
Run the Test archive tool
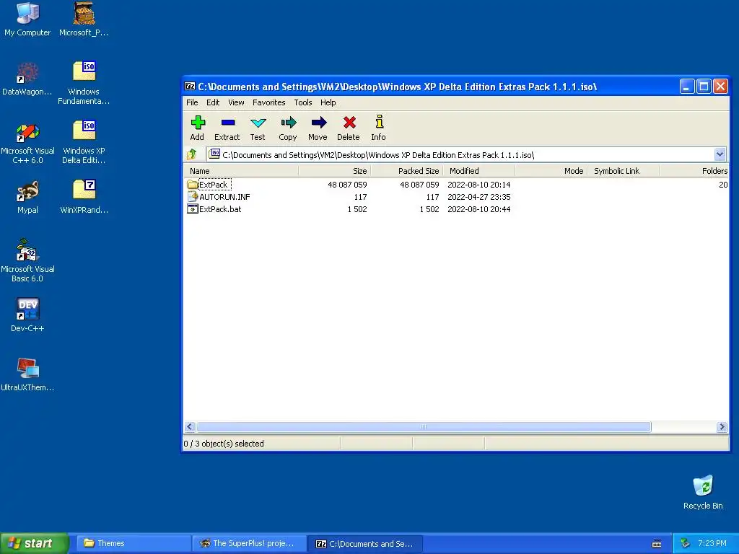pyautogui.click(x=258, y=128)
